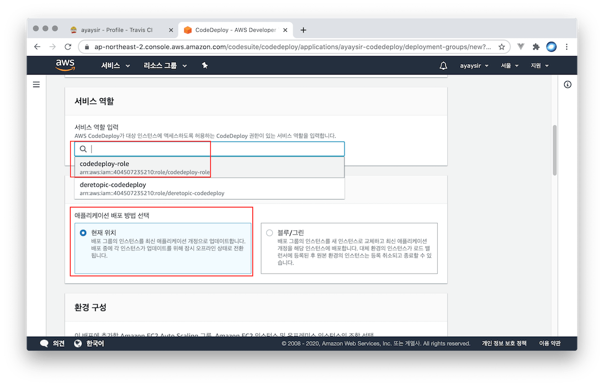This screenshot has width=604, height=386.
Task: Open the 서울 region dropdown
Action: click(x=510, y=66)
